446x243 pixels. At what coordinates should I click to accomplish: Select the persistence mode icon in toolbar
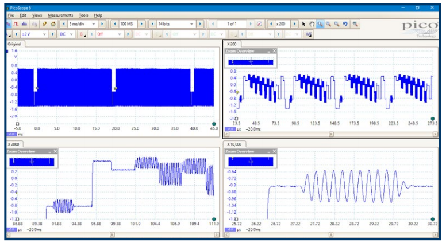point(16,24)
